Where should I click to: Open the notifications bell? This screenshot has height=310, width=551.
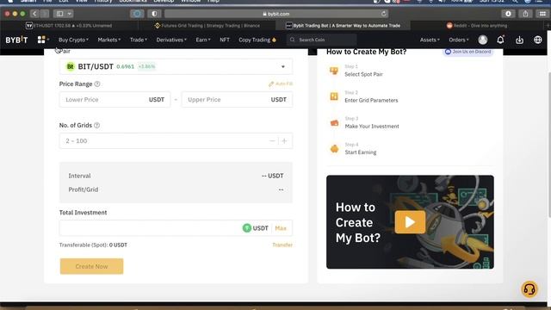point(500,40)
